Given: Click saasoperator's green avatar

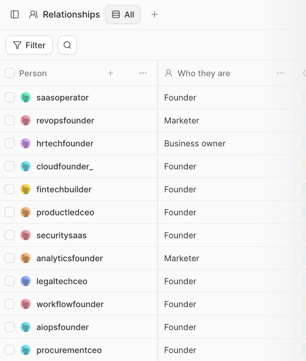Looking at the screenshot, I should pyautogui.click(x=25, y=97).
